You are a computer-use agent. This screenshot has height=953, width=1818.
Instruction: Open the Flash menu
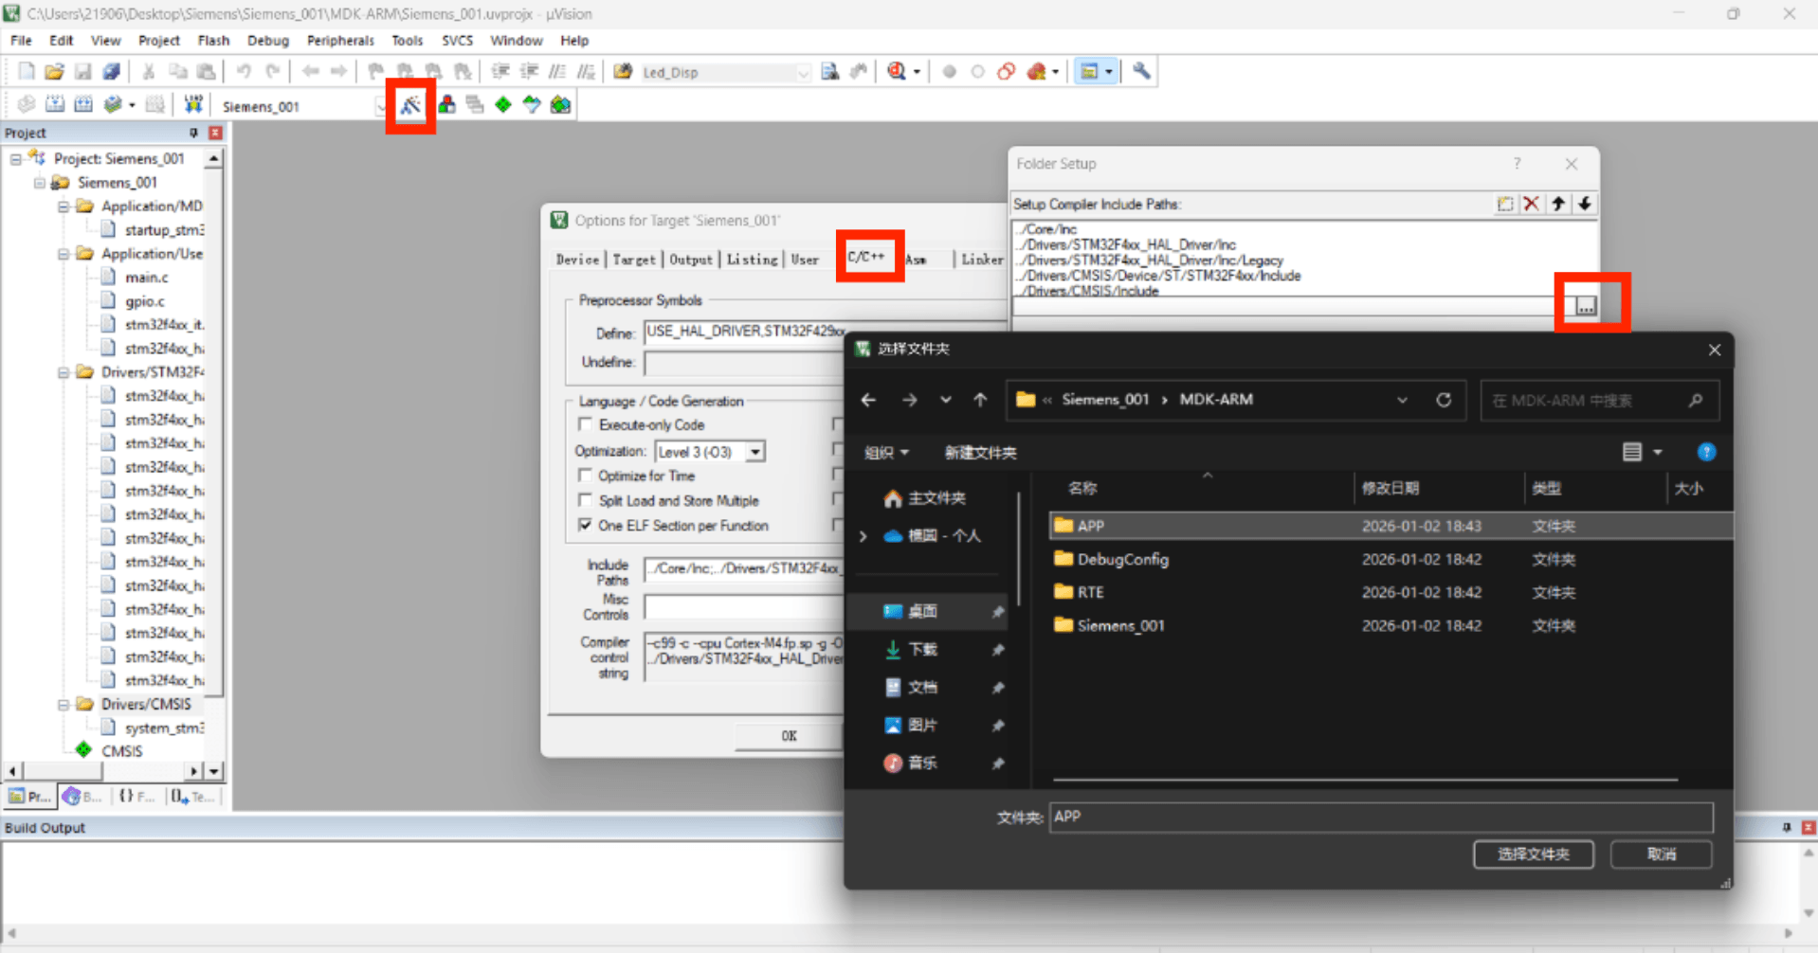click(213, 41)
